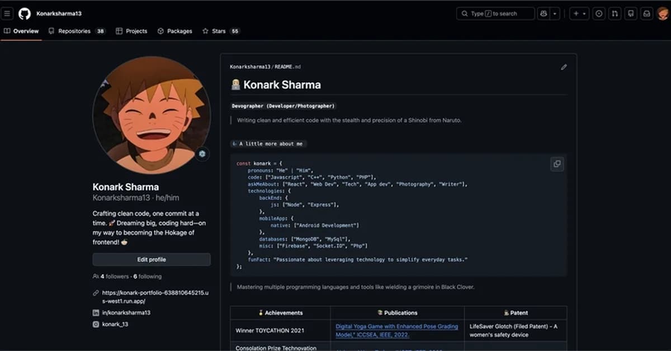Click the set status badge on avatar
The height and width of the screenshot is (351, 671).
tap(202, 154)
